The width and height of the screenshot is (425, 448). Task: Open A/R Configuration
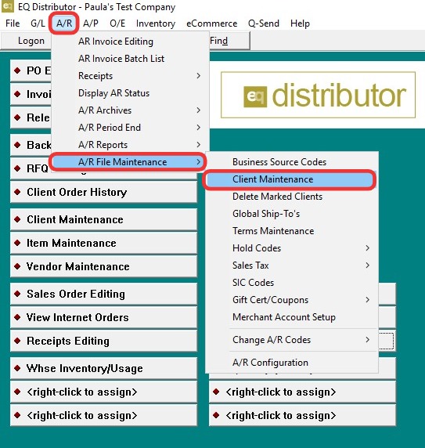(292, 363)
